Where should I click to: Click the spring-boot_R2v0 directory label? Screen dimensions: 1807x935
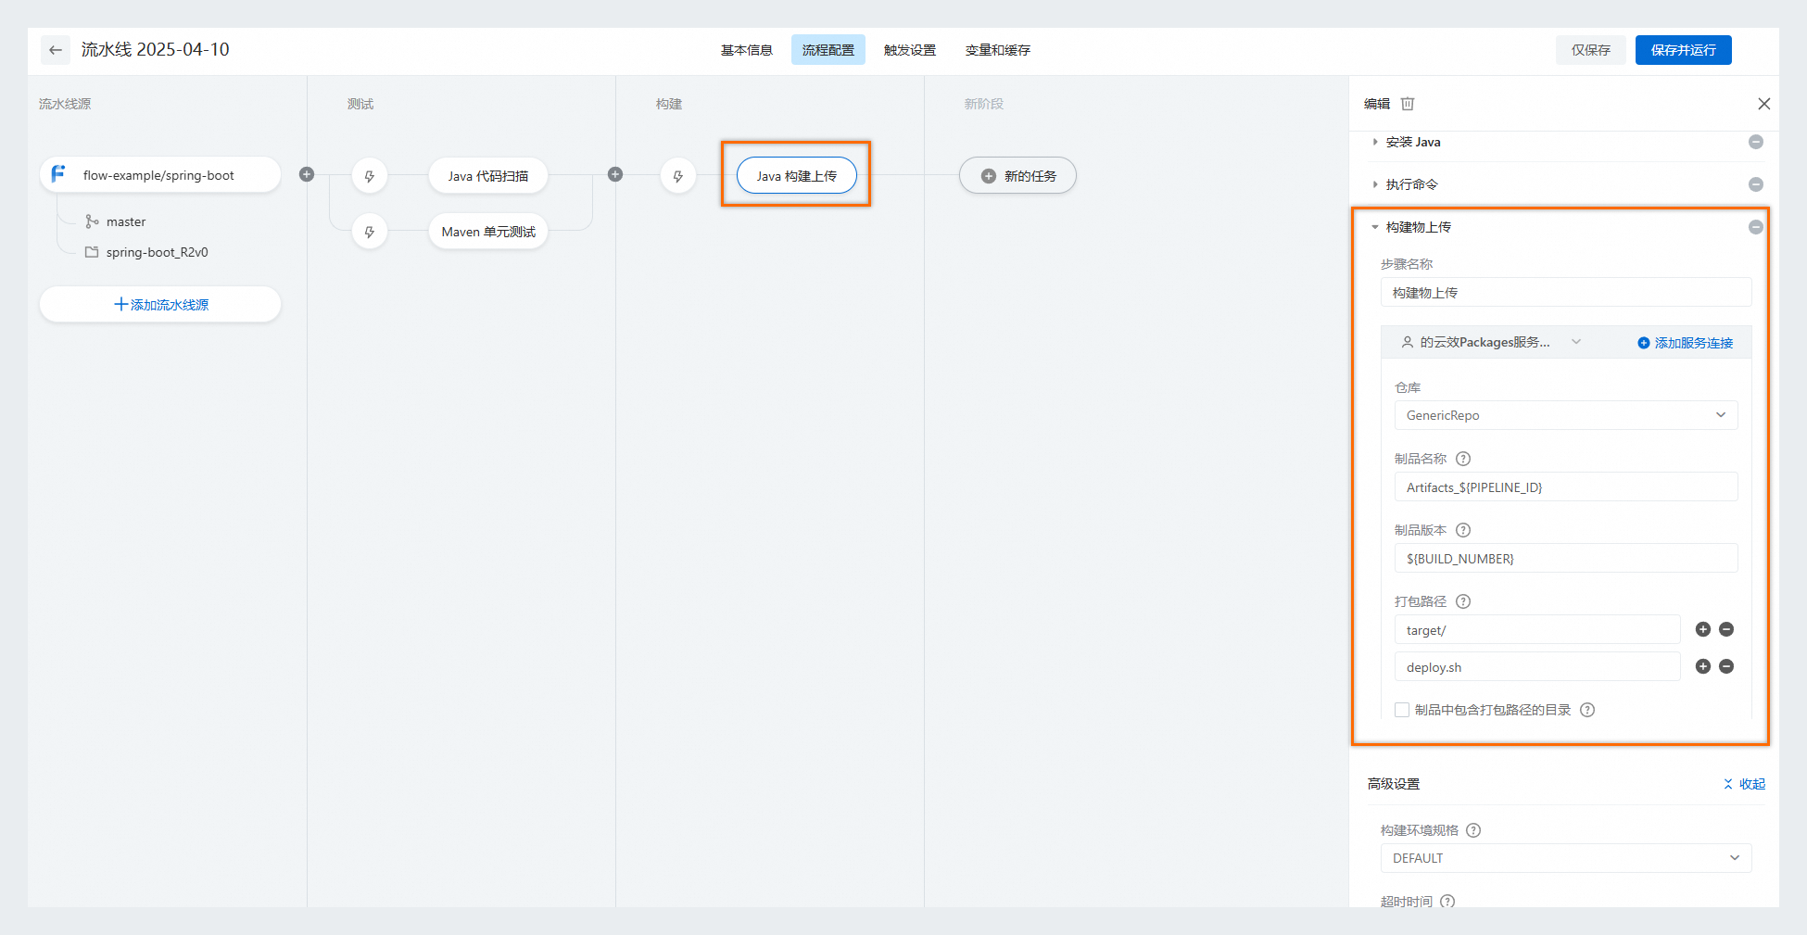[158, 252]
